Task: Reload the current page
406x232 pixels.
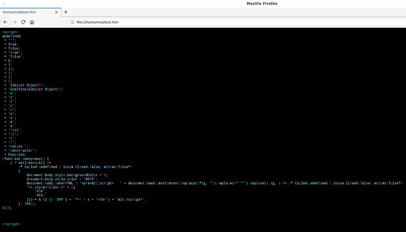Action: [23, 22]
